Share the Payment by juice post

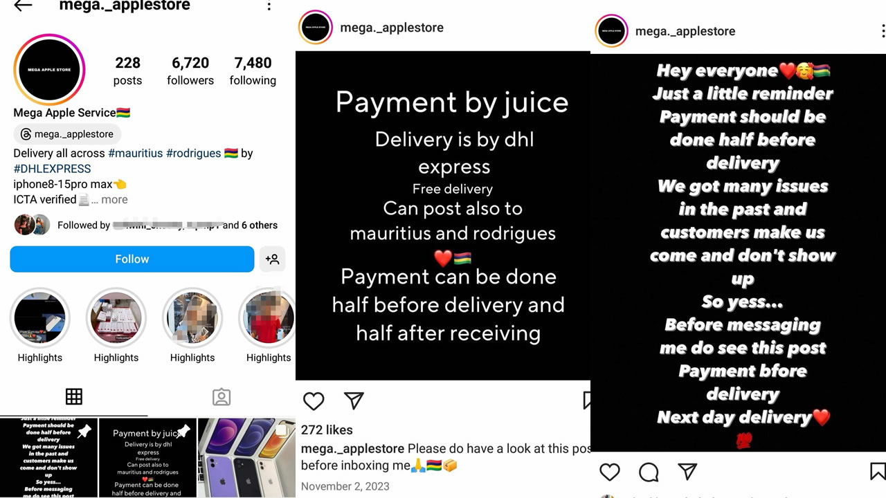354,400
